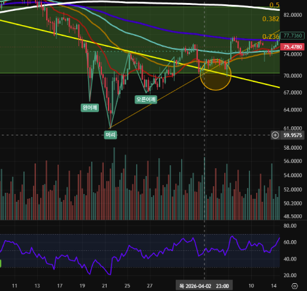
Task: Click the 59.9575 crosshair price label
Action: tap(293, 135)
